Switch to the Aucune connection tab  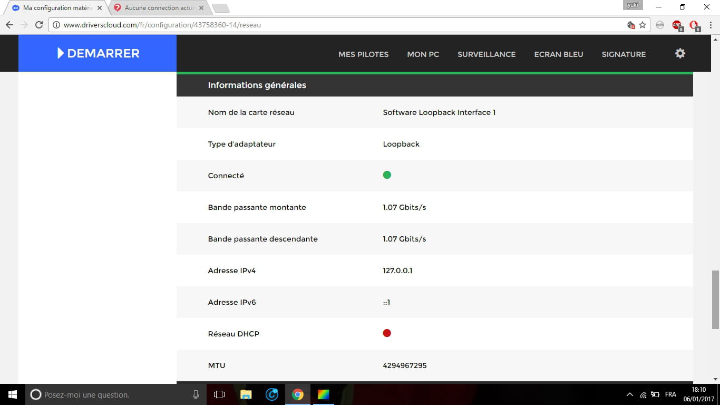tap(158, 8)
